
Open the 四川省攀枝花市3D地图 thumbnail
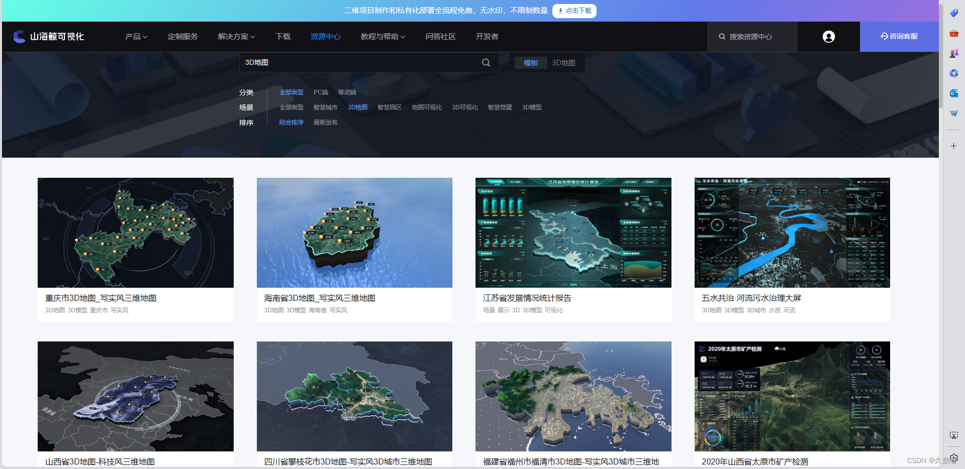click(x=354, y=396)
